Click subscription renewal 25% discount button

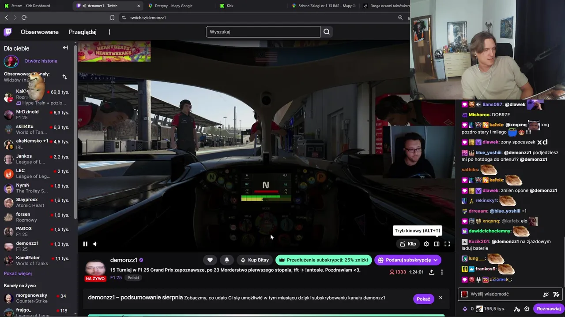[x=324, y=260]
